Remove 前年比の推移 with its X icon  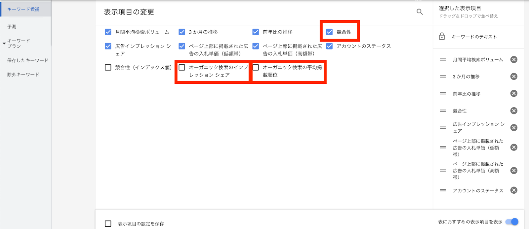point(513,94)
